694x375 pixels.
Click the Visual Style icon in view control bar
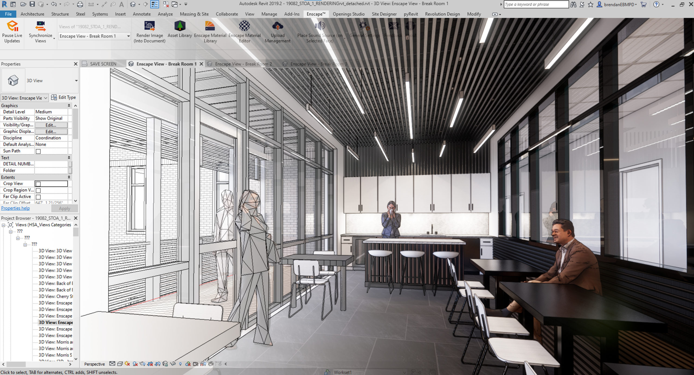coord(120,364)
